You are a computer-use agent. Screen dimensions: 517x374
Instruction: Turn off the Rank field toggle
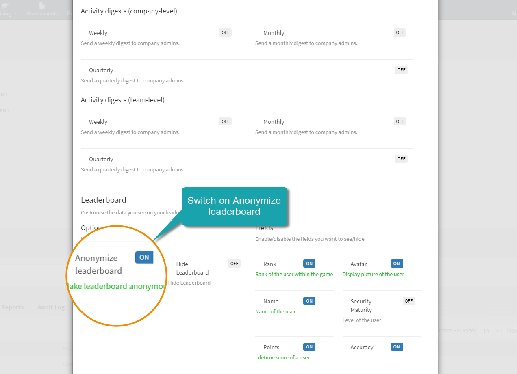(309, 264)
